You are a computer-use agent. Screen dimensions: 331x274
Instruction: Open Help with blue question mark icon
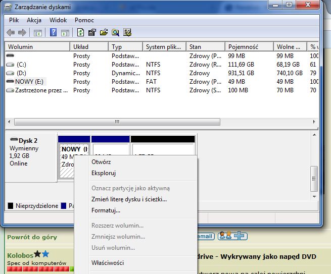[53, 32]
